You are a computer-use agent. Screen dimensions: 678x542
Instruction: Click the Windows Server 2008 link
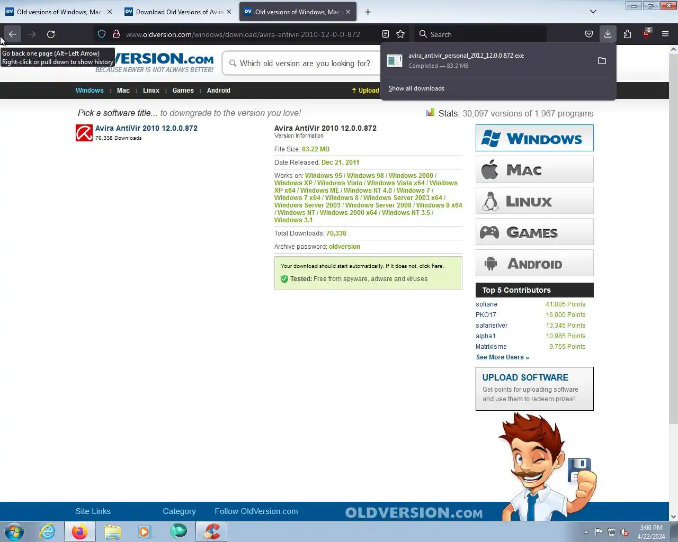378,205
